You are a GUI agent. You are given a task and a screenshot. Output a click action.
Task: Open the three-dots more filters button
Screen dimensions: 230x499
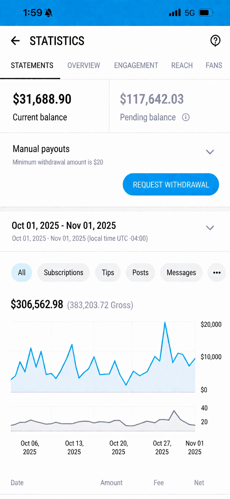pos(217,273)
